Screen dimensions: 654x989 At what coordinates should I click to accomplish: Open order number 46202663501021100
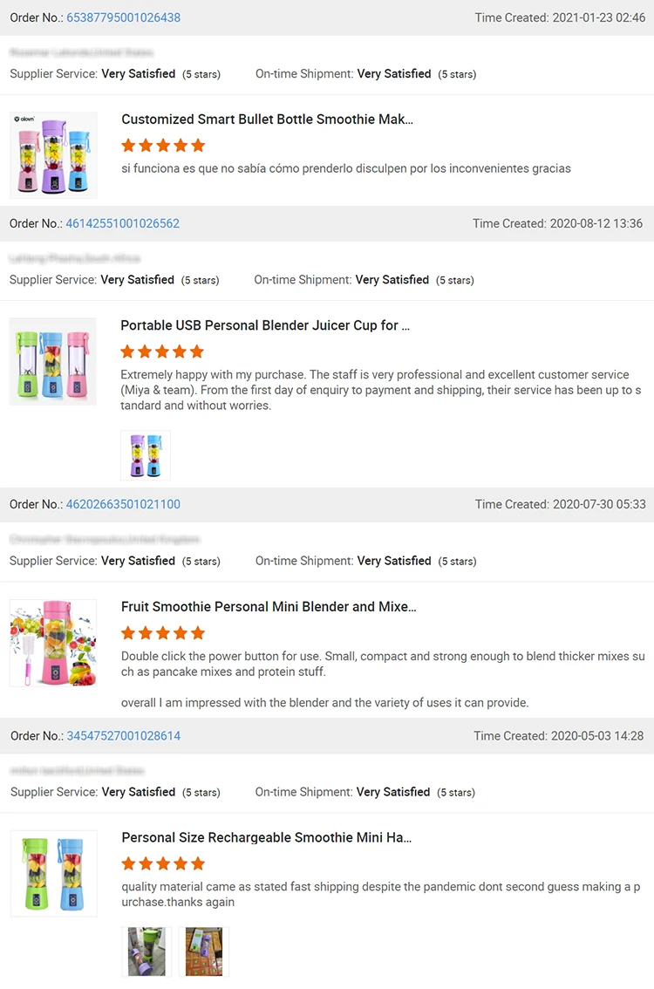pyautogui.click(x=123, y=504)
